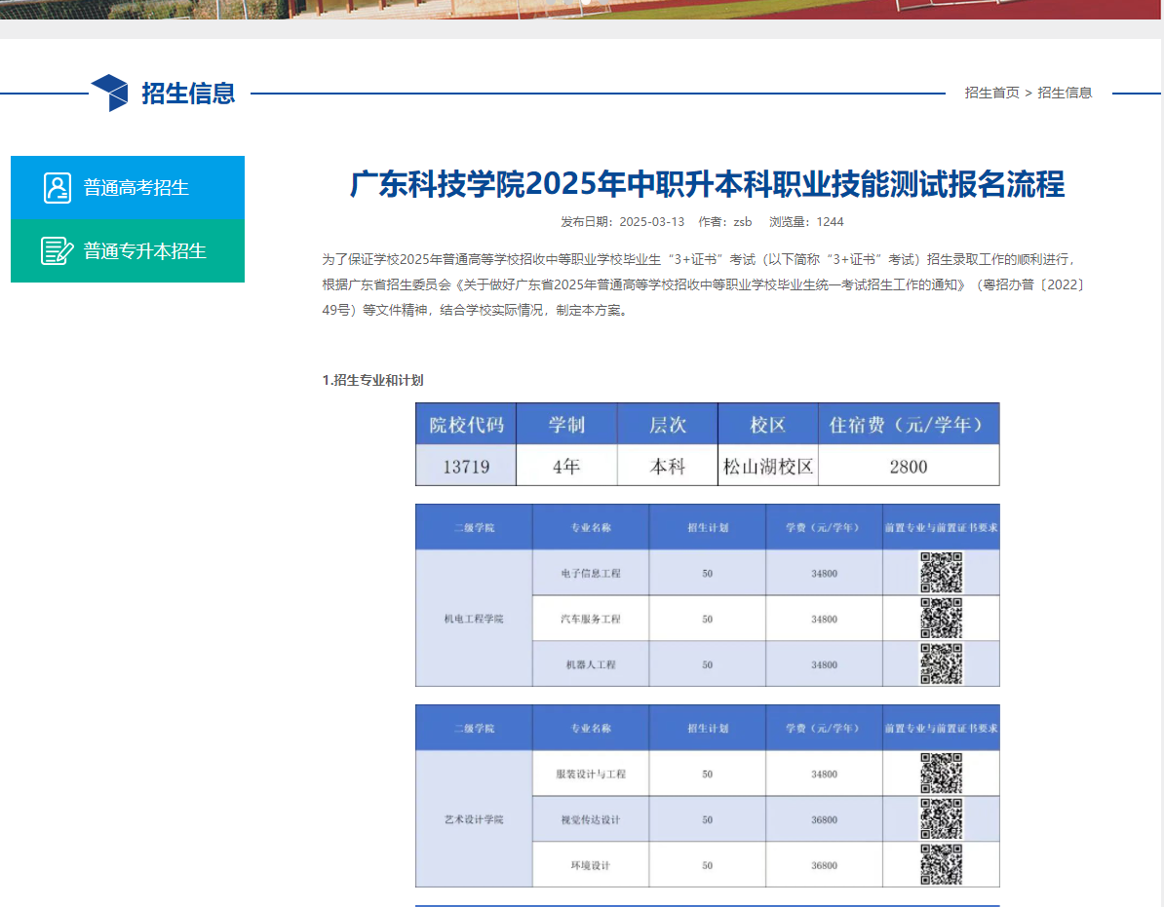The image size is (1164, 907).
Task: Click the 机电工程学院 table cell
Action: click(474, 619)
